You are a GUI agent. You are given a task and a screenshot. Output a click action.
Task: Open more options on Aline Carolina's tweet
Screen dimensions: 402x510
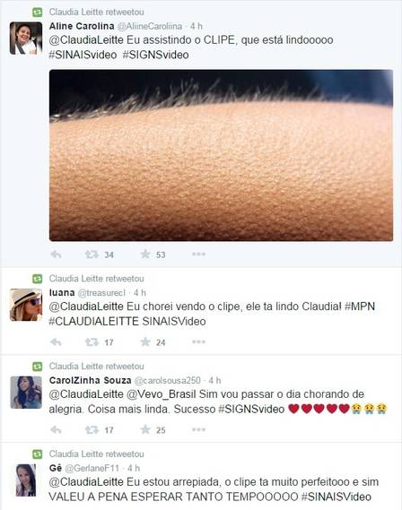tap(198, 254)
